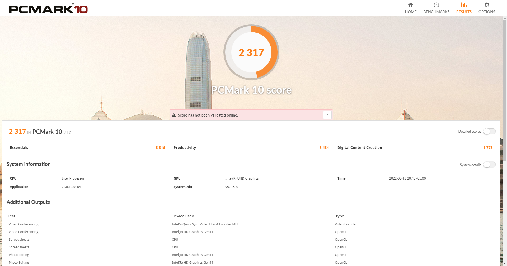507x266 pixels.
Task: Click Application version v1.0.1238 64
Action: tap(71, 187)
